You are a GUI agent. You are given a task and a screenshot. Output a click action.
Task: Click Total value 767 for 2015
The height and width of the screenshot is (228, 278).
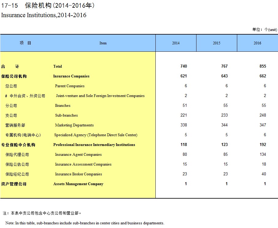[x=224, y=66]
